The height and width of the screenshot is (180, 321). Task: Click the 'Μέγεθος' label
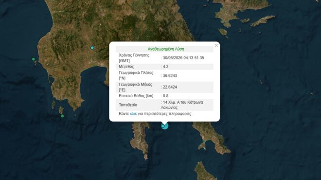point(126,67)
